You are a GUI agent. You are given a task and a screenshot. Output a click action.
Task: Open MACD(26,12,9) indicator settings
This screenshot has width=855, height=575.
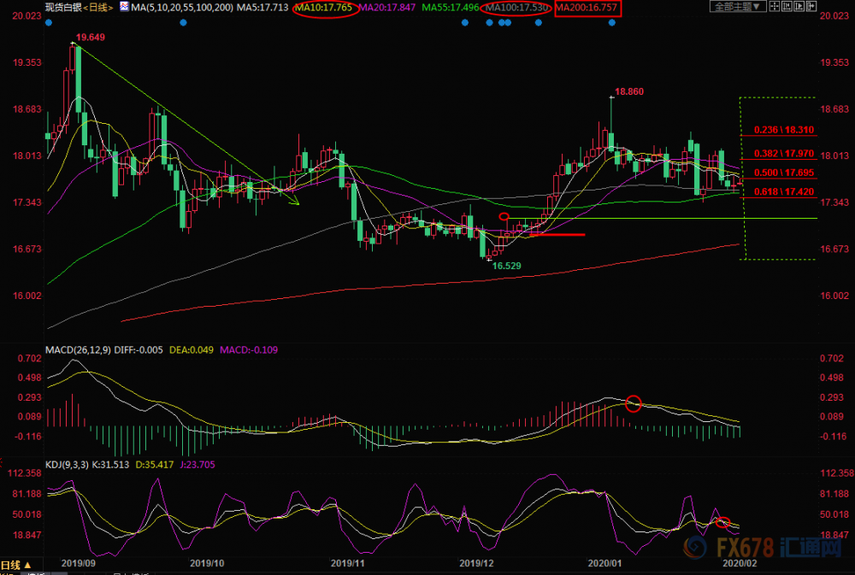tap(78, 350)
